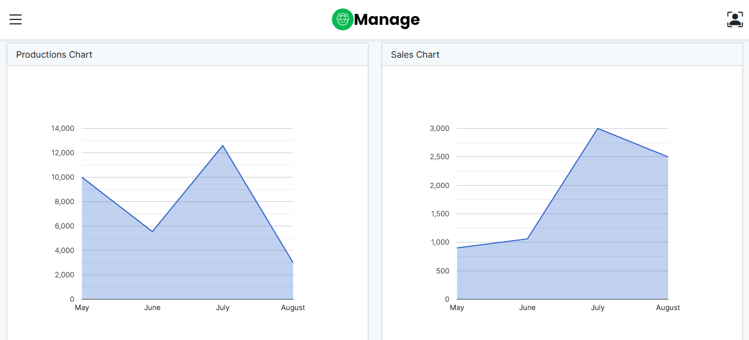This screenshot has width=749, height=340.
Task: Open the hamburger navigation menu
Action: [x=16, y=19]
